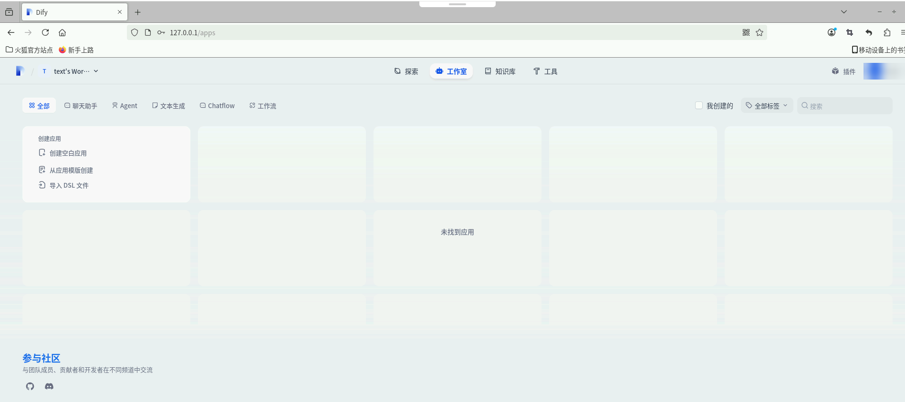Filter apps by Agent type
This screenshot has width=905, height=402.
click(125, 106)
